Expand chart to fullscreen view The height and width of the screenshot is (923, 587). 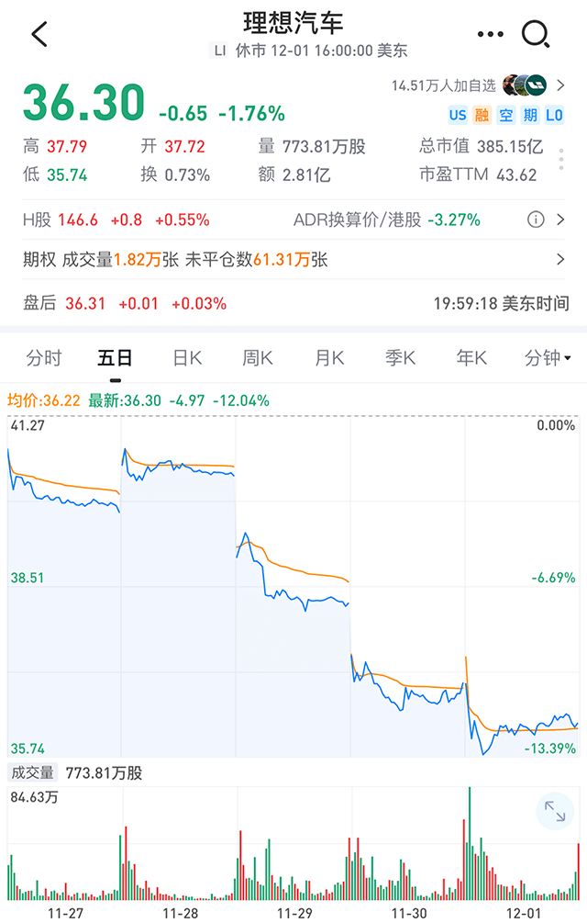[555, 811]
